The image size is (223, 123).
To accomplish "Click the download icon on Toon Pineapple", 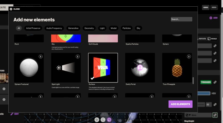I will point(189,56).
